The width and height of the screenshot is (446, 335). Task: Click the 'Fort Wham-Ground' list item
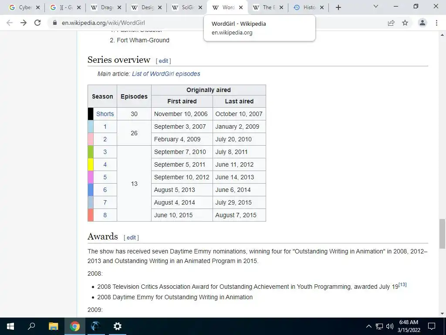click(143, 40)
